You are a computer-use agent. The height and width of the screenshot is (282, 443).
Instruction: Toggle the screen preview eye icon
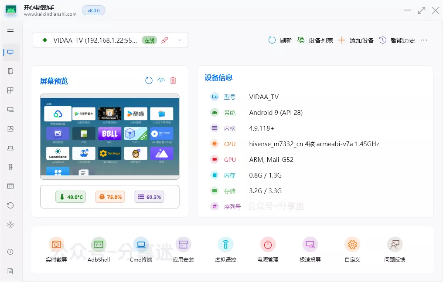coord(161,81)
